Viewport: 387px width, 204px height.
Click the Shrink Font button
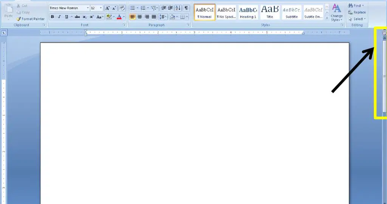[x=114, y=8]
